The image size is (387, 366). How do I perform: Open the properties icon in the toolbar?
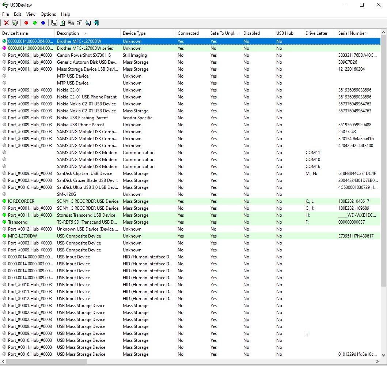click(79, 23)
